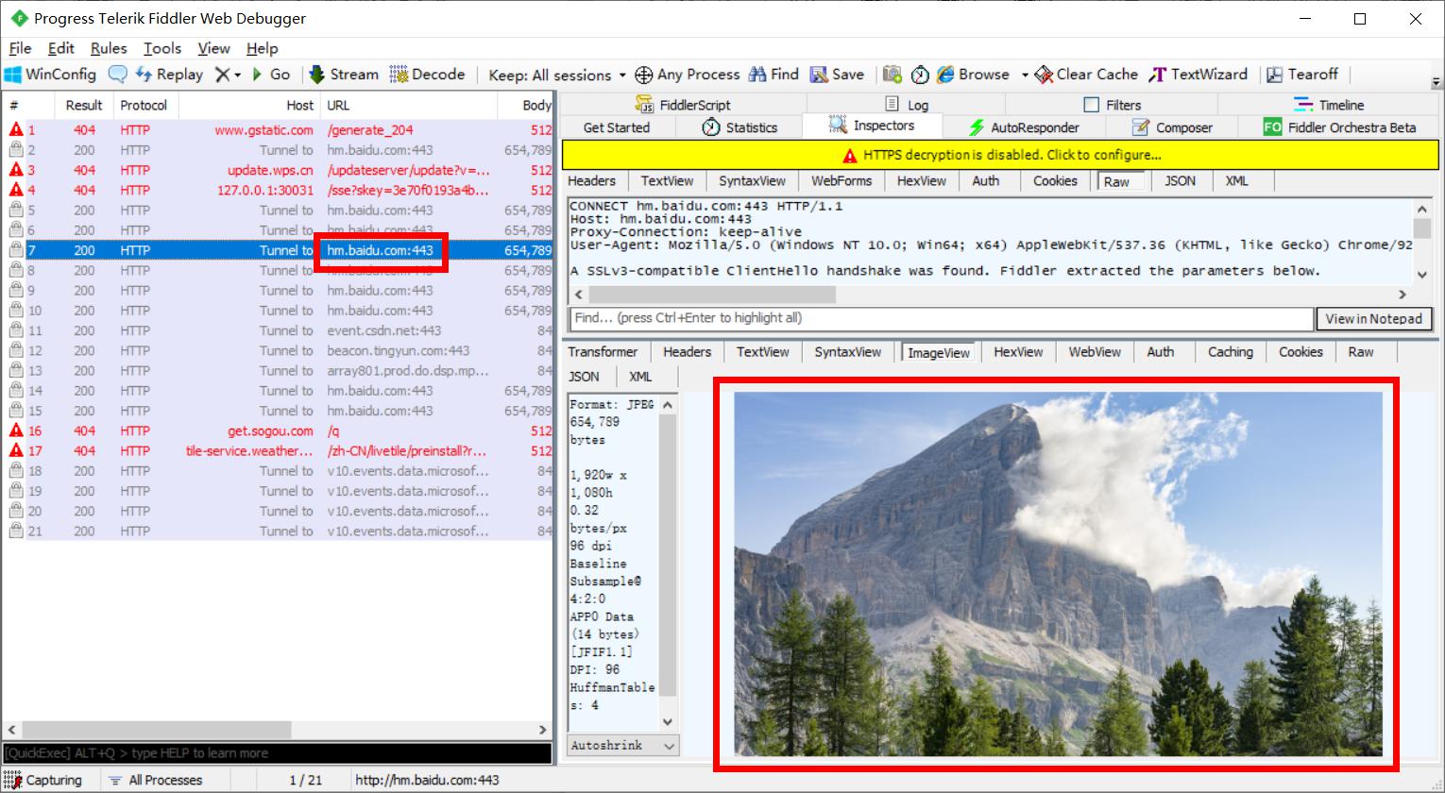Screen dimensions: 1445x793
Task: Toggle Stream mode in the toolbar
Action: (x=316, y=75)
